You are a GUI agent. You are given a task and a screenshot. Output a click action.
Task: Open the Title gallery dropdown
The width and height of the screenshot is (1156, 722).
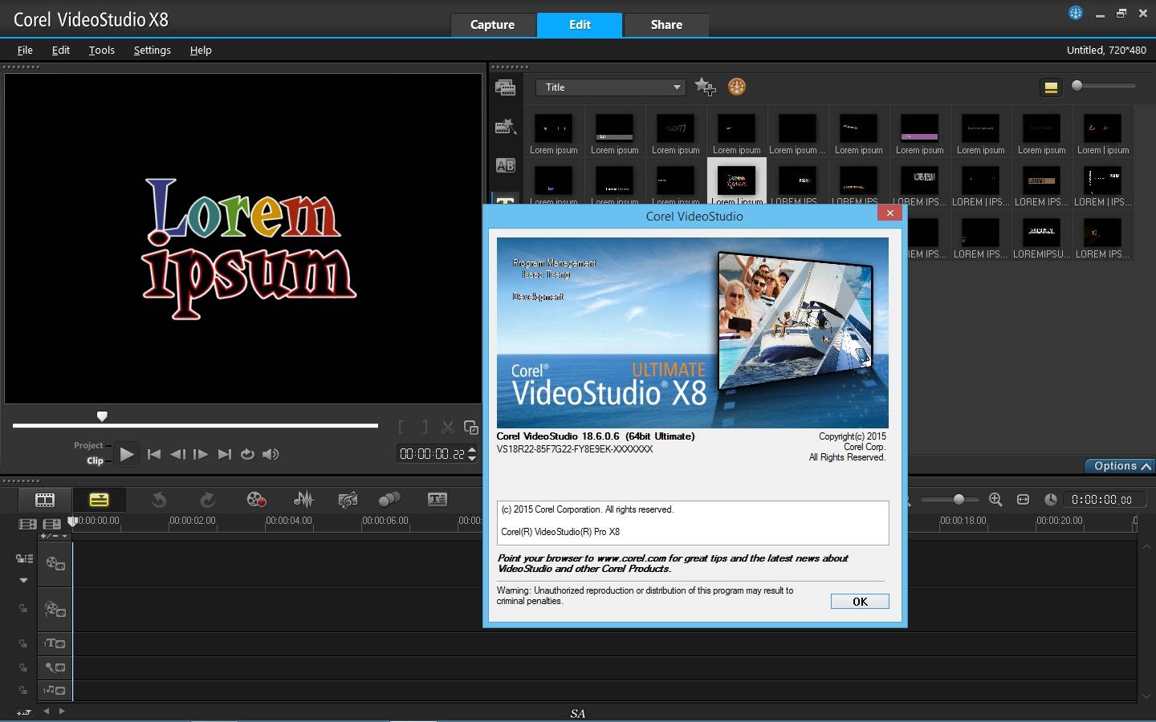pyautogui.click(x=611, y=87)
